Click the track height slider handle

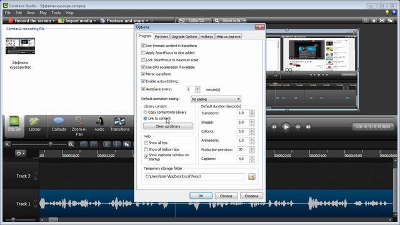click(12, 219)
